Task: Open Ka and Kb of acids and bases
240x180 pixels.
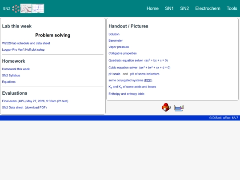Action: 132,87
